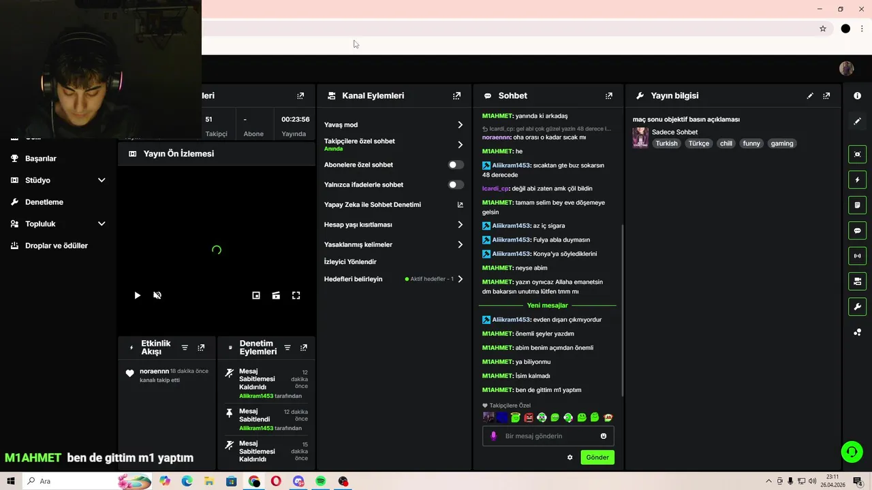This screenshot has height=490, width=872.
Task: Open Denetleme in sidebar
Action: click(x=44, y=202)
